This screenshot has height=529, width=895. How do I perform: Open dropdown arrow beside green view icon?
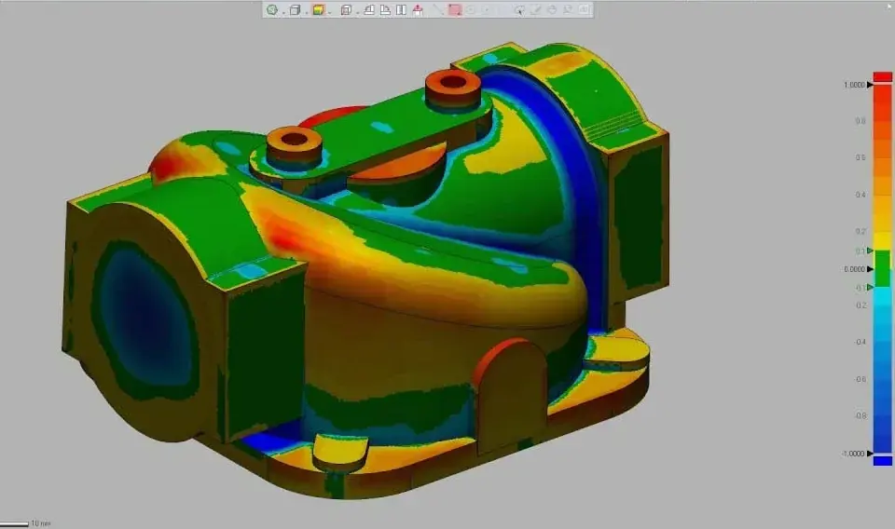coord(283,12)
